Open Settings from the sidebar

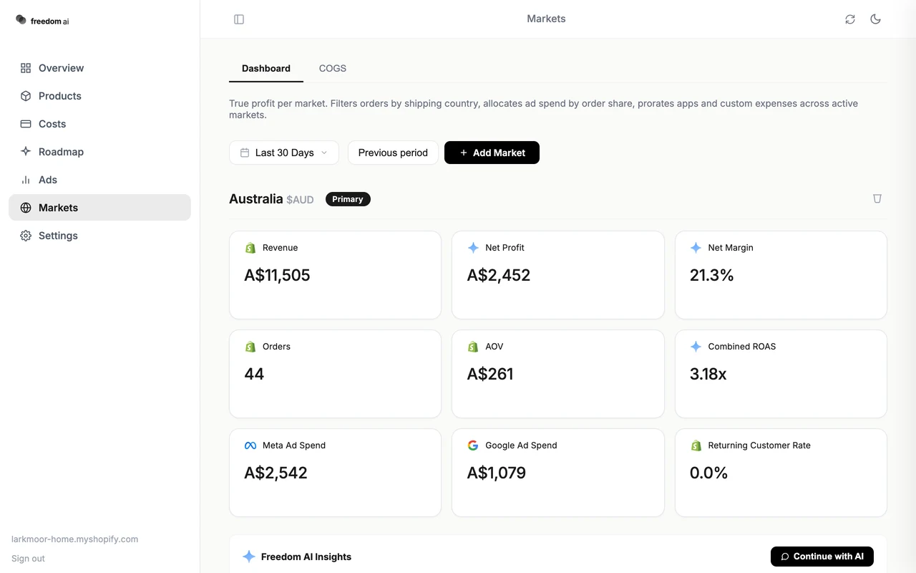click(99, 236)
